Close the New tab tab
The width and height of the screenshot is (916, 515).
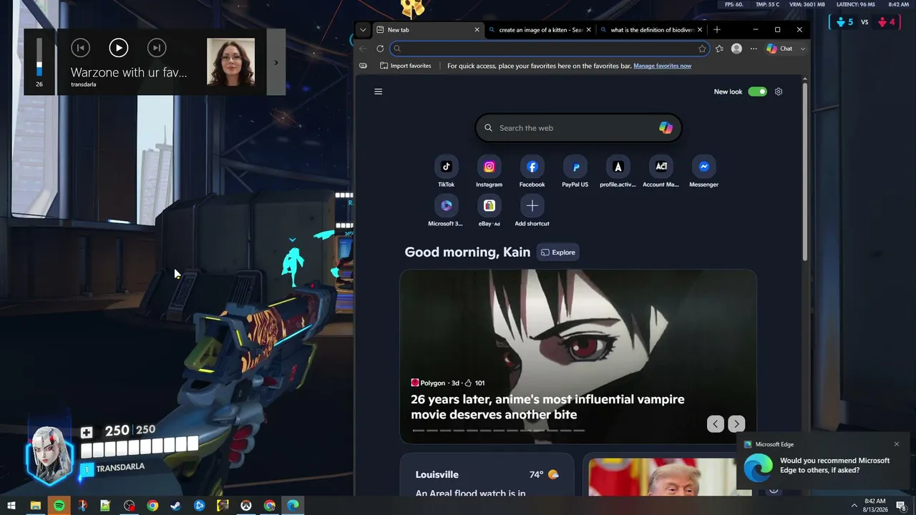(477, 30)
